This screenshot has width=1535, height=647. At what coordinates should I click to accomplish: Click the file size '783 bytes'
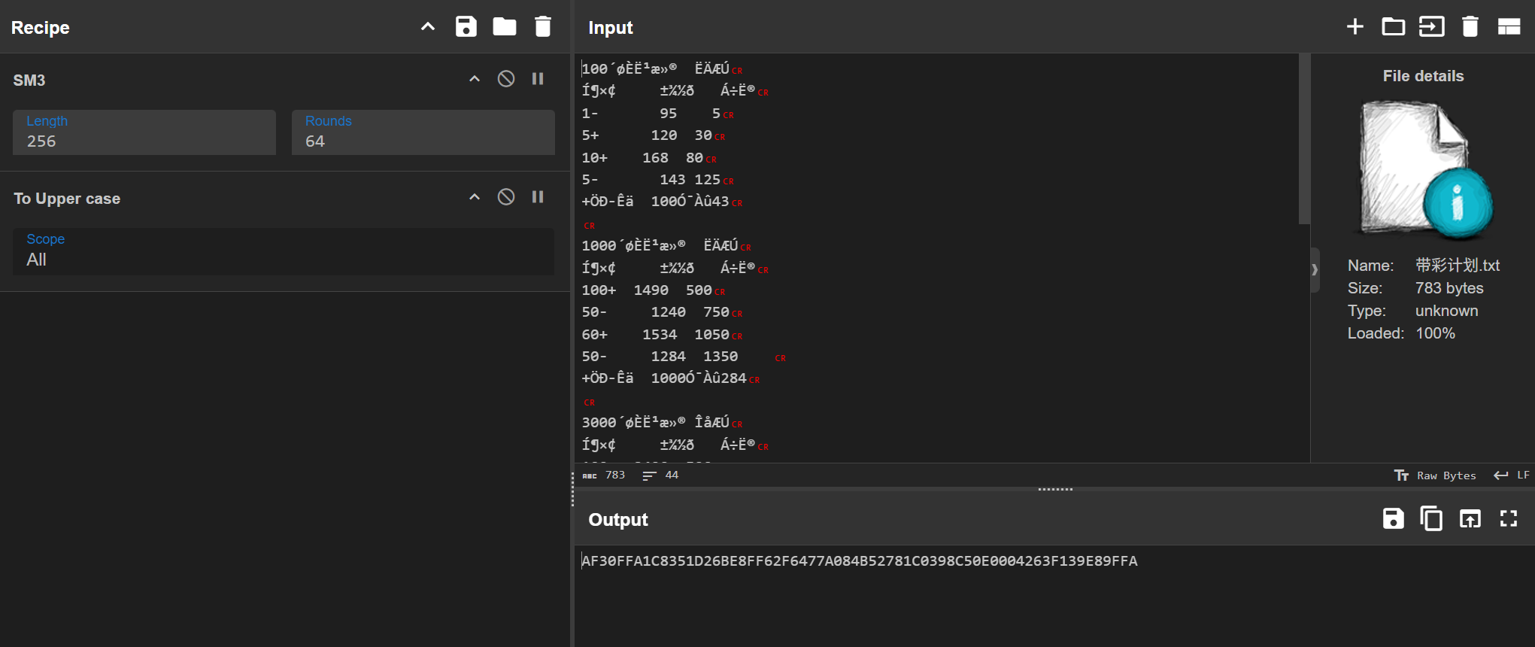coord(1449,288)
